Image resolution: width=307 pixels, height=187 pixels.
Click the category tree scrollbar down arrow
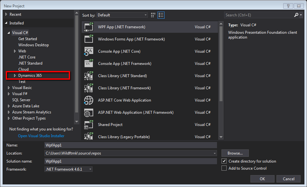pos(77,122)
